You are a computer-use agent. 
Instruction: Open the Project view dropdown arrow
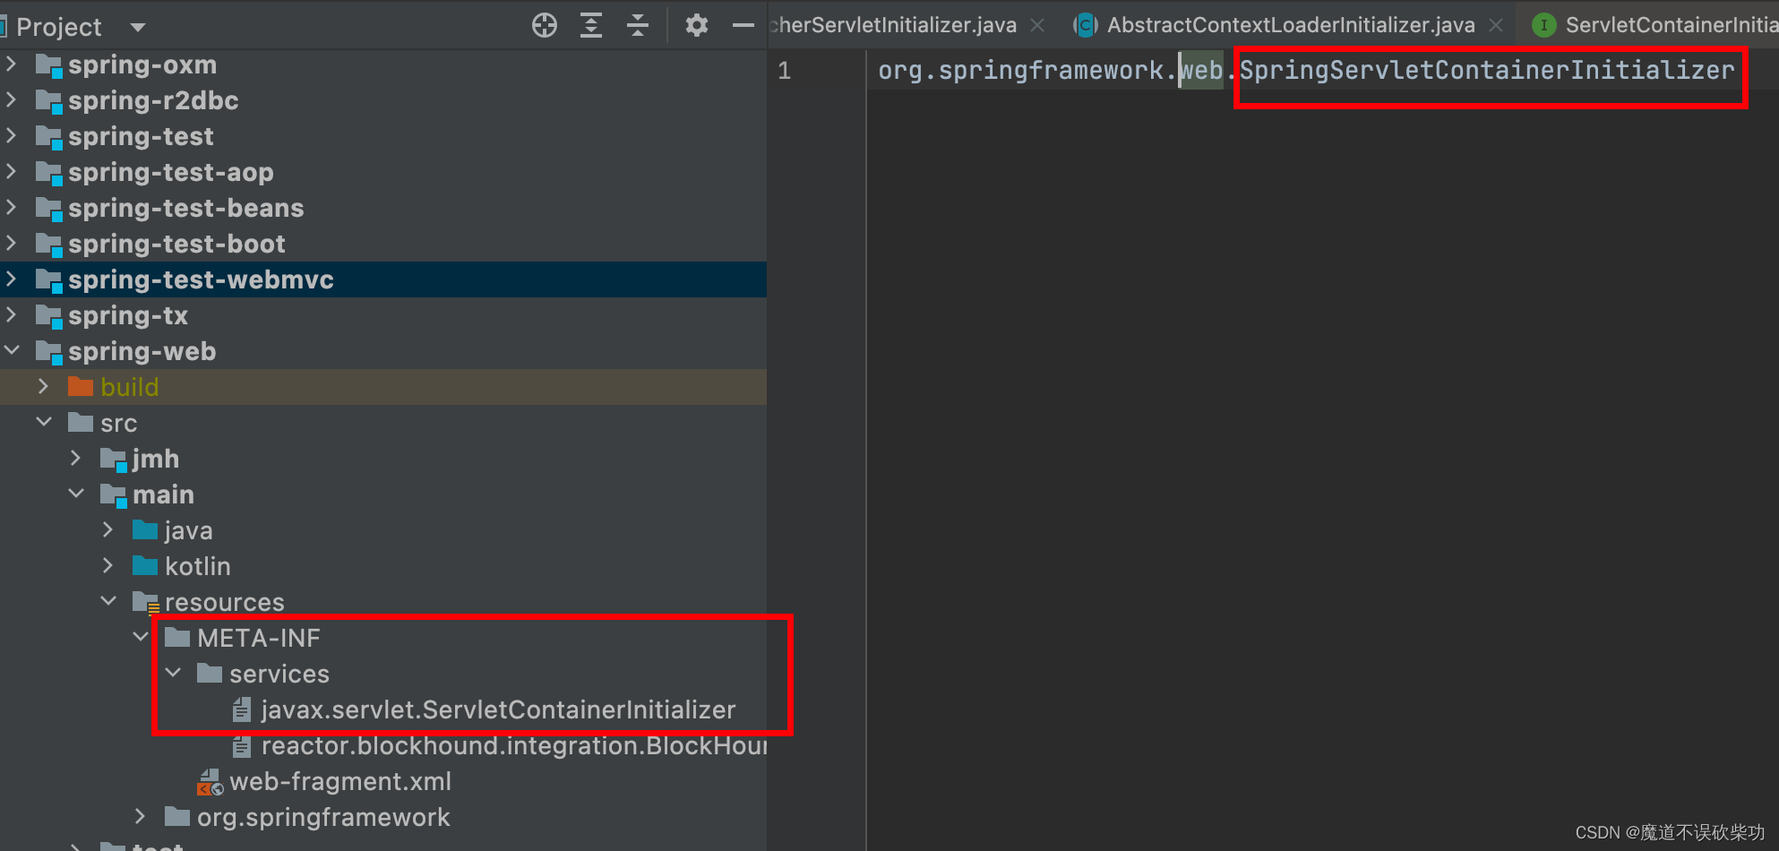coord(138,27)
